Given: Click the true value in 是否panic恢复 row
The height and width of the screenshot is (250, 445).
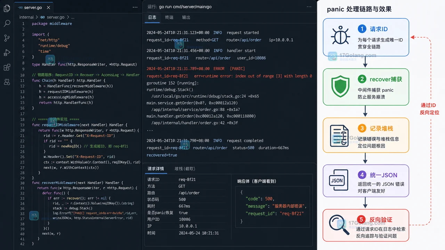Looking at the screenshot, I should [183, 213].
